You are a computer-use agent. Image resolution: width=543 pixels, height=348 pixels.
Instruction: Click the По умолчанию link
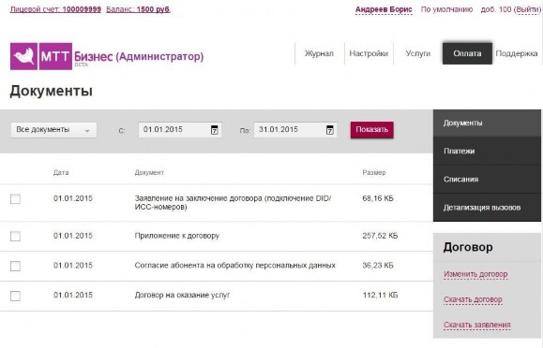pyautogui.click(x=446, y=9)
